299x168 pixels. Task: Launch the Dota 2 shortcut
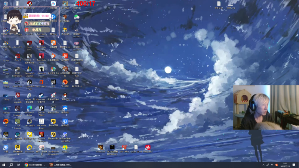[x=18, y=56]
